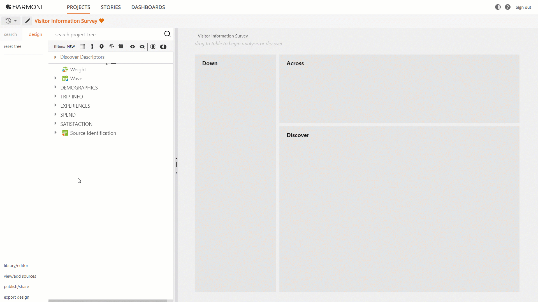Viewport: 538px width, 302px height.
Task: Expand the DEMOGRAPHICS folder
Action: click(x=55, y=87)
